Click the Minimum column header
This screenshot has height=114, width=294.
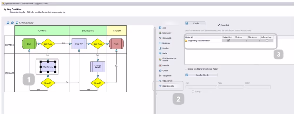click(241, 37)
